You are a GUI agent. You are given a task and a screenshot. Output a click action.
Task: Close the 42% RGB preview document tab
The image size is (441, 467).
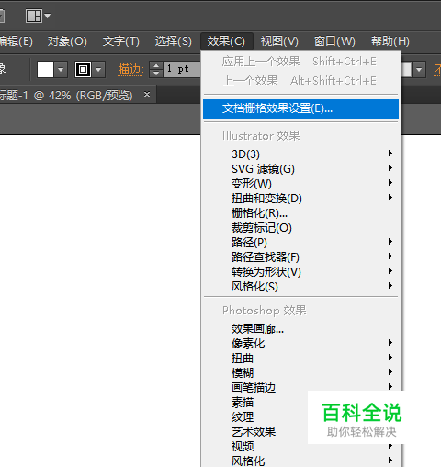click(147, 94)
